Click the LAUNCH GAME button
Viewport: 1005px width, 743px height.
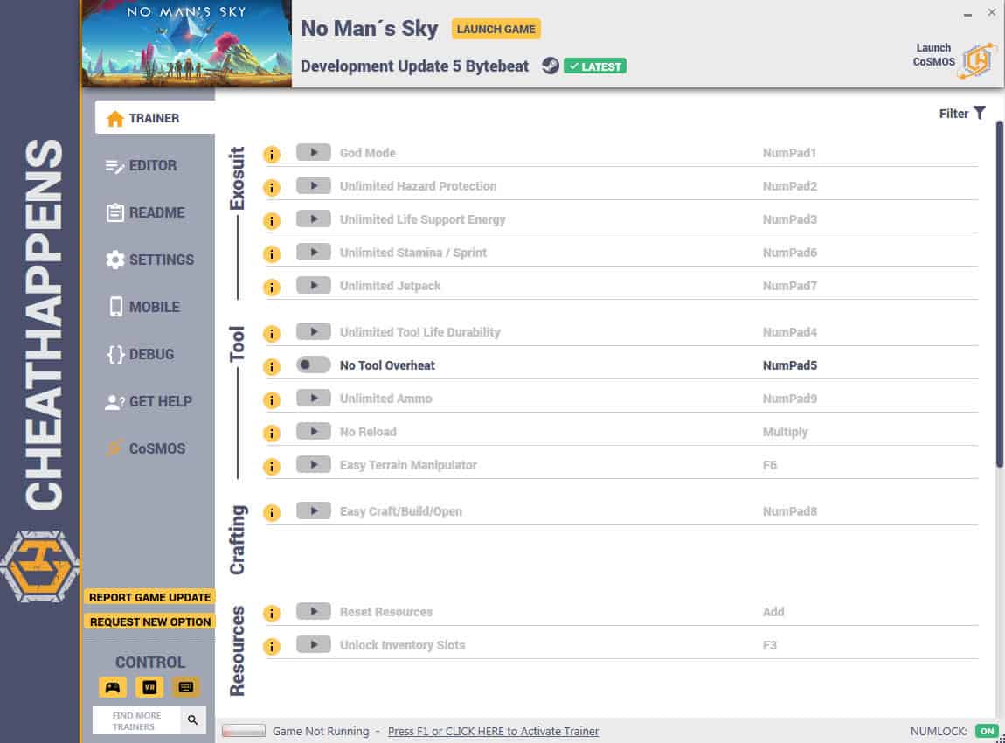point(496,30)
